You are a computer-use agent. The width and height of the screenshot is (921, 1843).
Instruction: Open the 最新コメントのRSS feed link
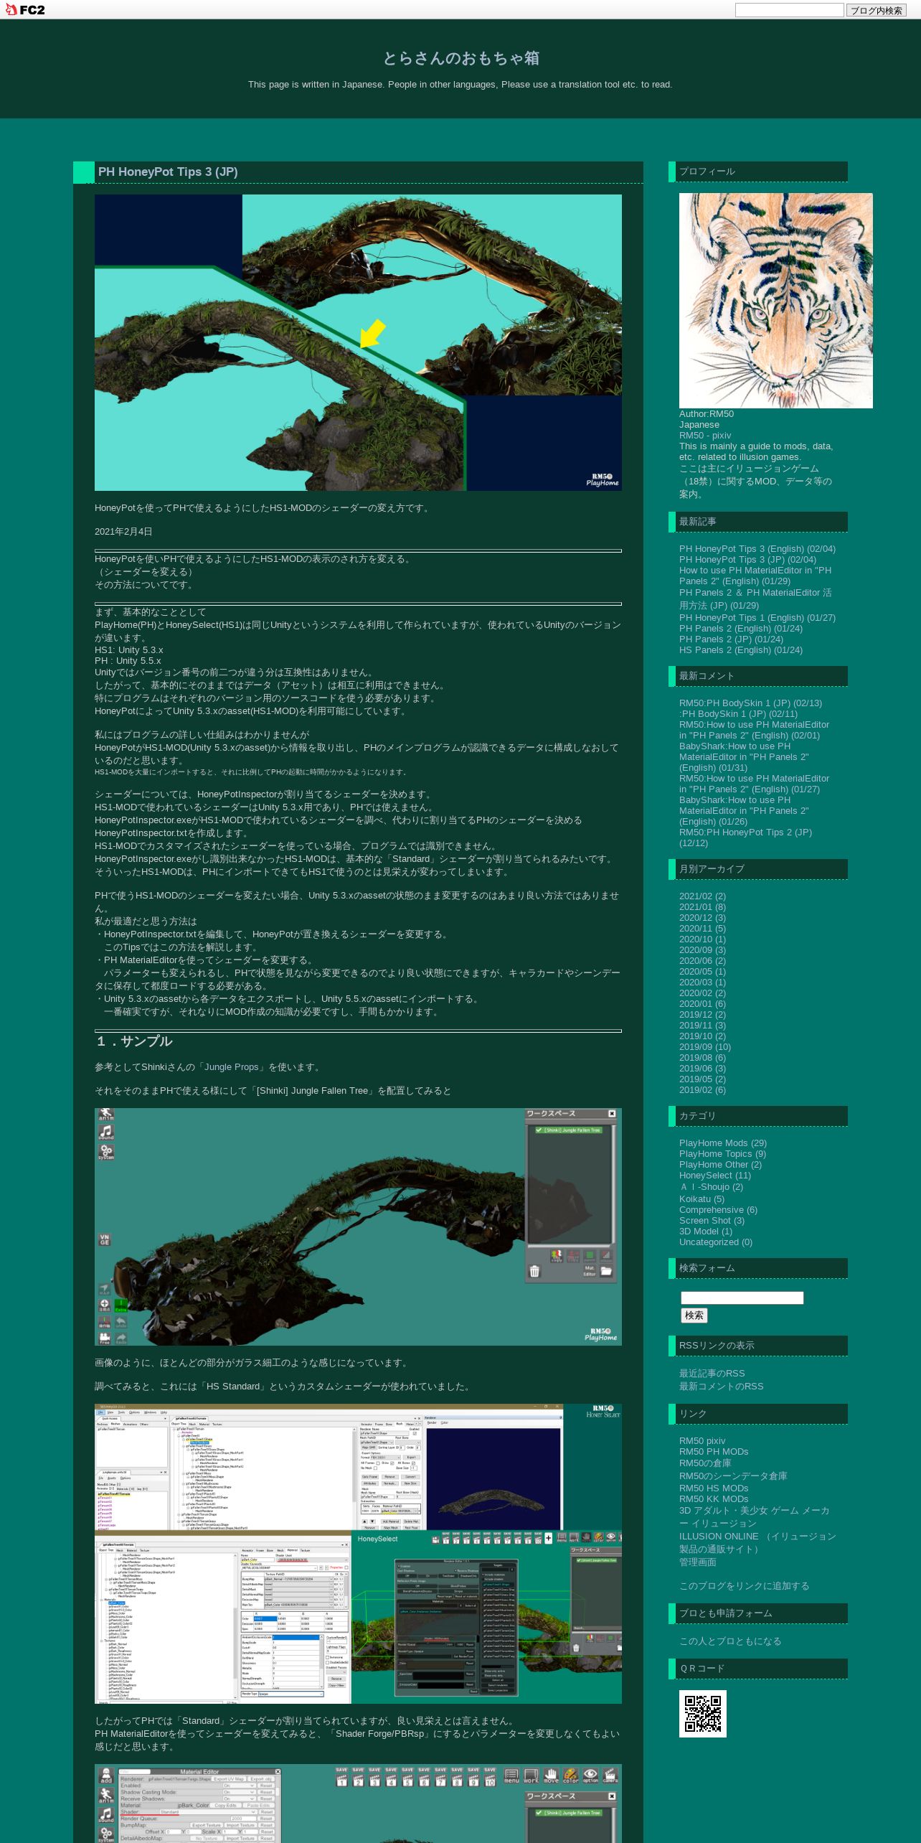[721, 1386]
